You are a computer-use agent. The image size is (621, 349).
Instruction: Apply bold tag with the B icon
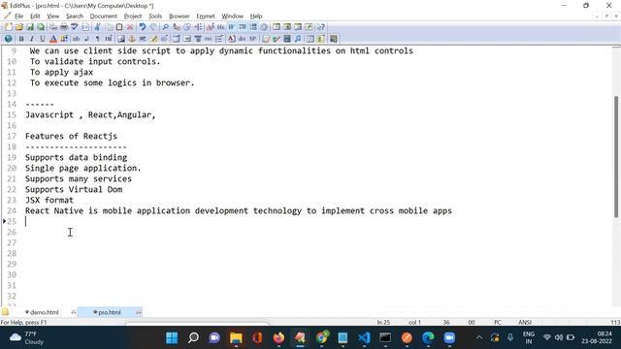tap(21, 39)
